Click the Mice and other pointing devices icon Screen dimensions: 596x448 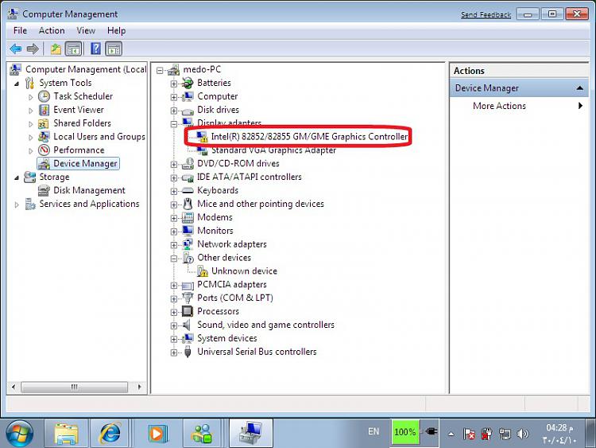(188, 204)
